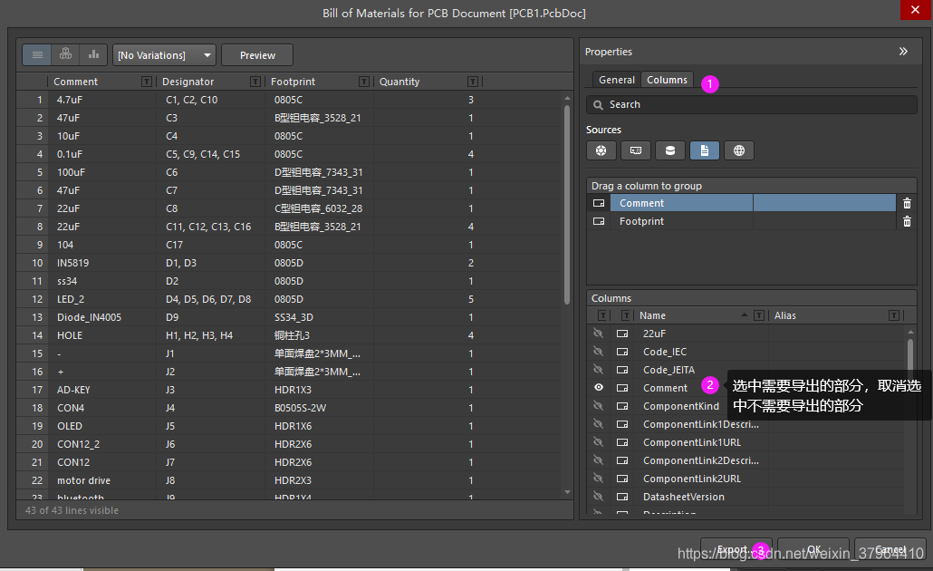Image resolution: width=933 pixels, height=571 pixels.
Task: Show the ComponentLink1Description column
Action: 599,424
